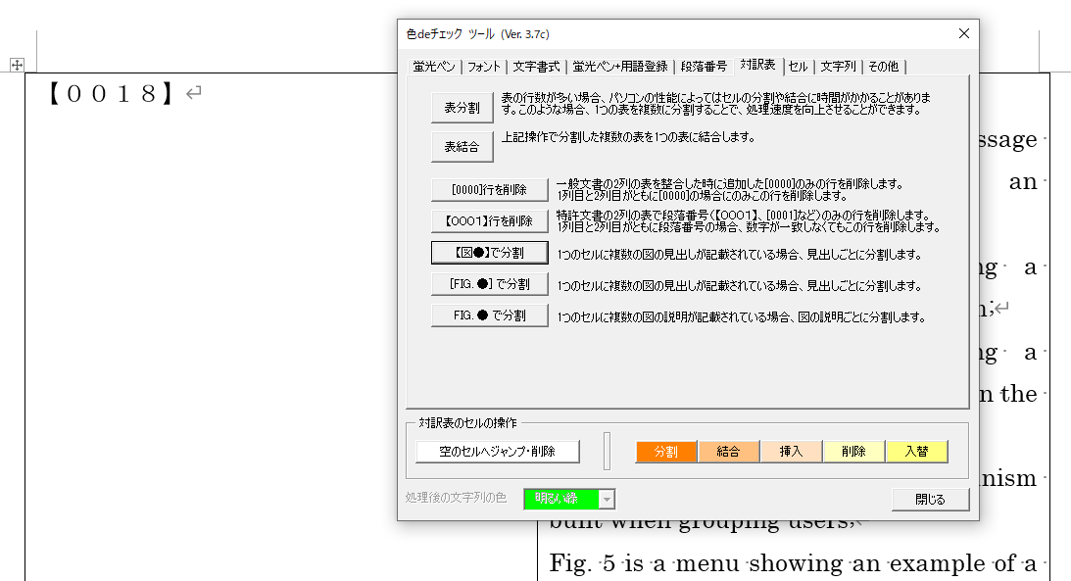Click the [0000]行を削除 button
Viewport: 1071px width, 581px height.
(x=489, y=190)
